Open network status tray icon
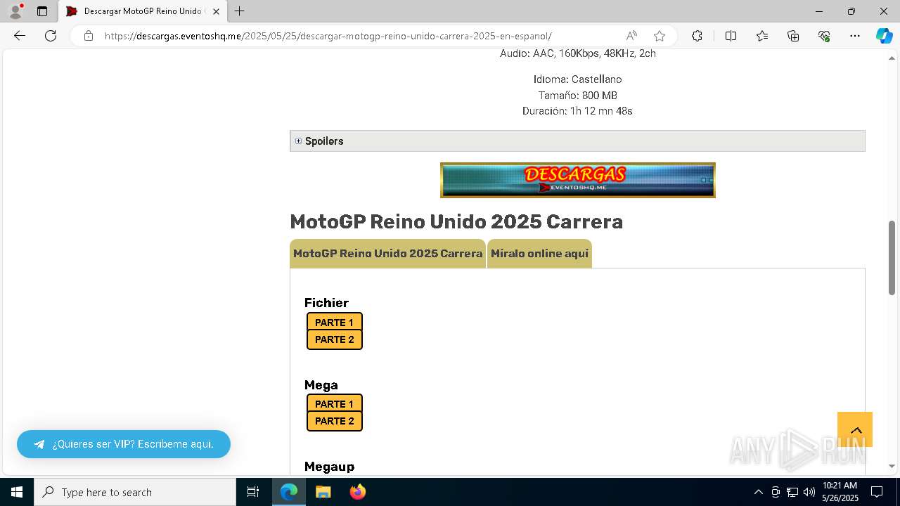Viewport: 900px width, 506px height. pyautogui.click(x=792, y=492)
